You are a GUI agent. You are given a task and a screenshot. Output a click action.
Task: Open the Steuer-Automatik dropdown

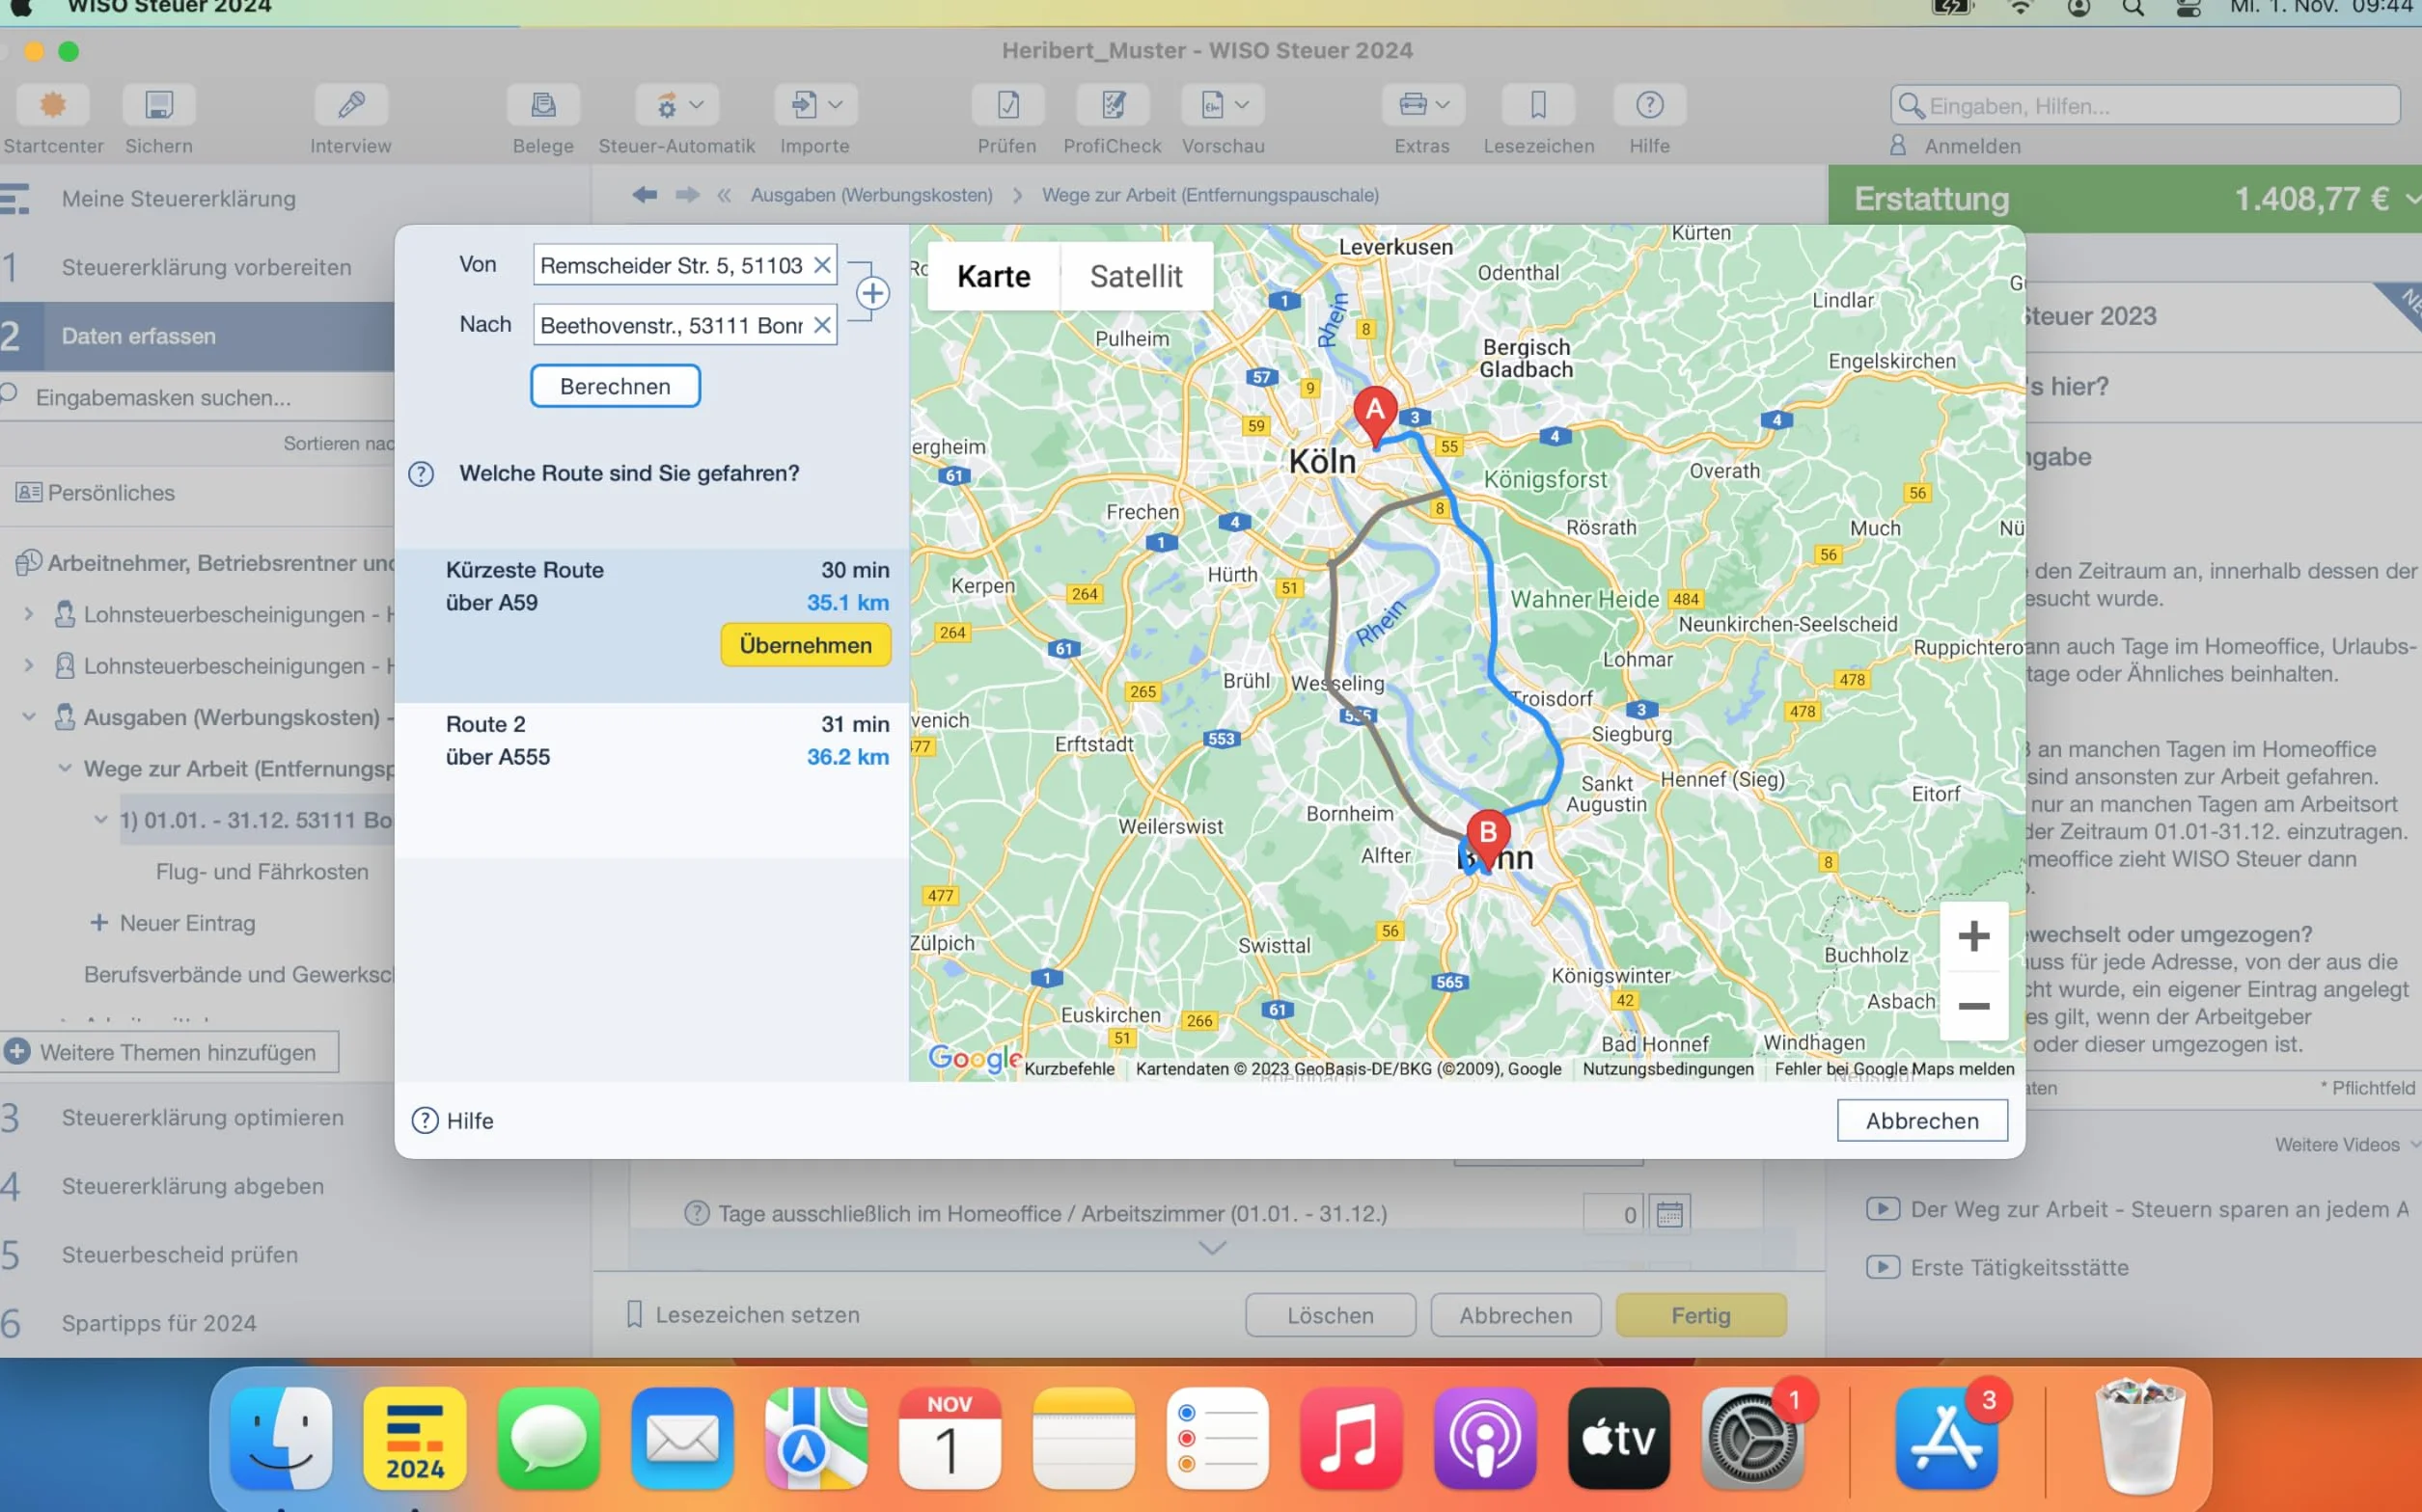(x=677, y=105)
